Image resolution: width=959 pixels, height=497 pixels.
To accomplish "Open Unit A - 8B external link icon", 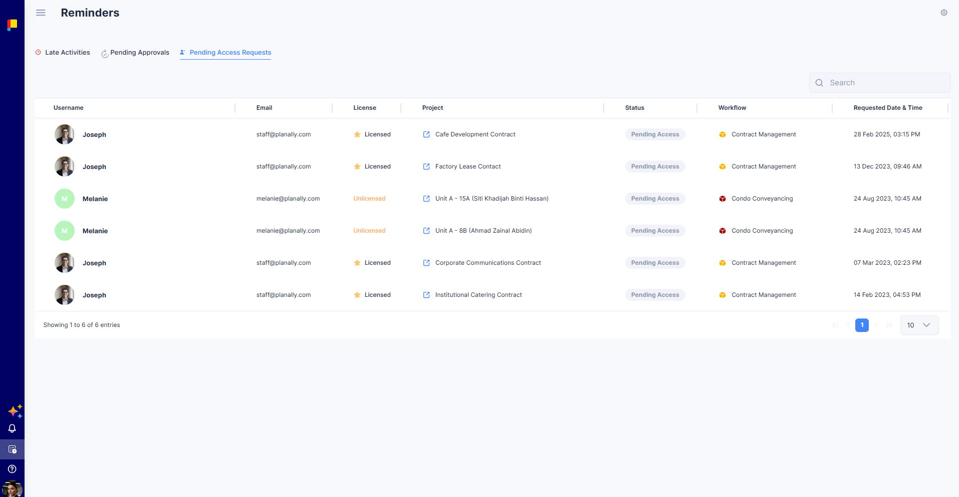I will [426, 231].
